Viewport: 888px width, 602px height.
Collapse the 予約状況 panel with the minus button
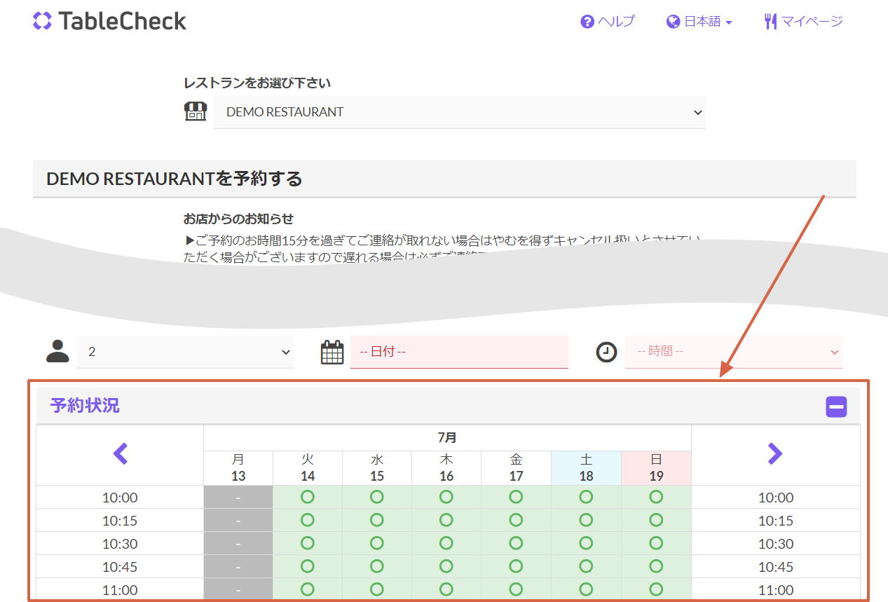836,406
